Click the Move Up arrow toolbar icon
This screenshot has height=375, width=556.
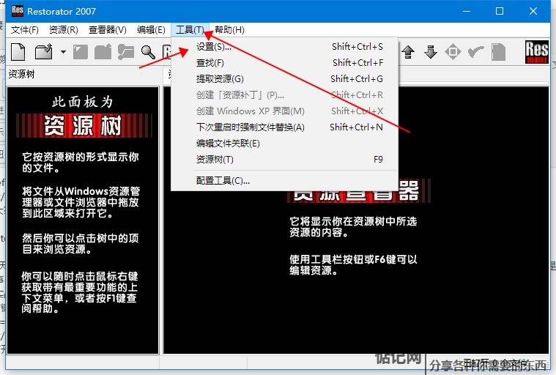click(408, 52)
